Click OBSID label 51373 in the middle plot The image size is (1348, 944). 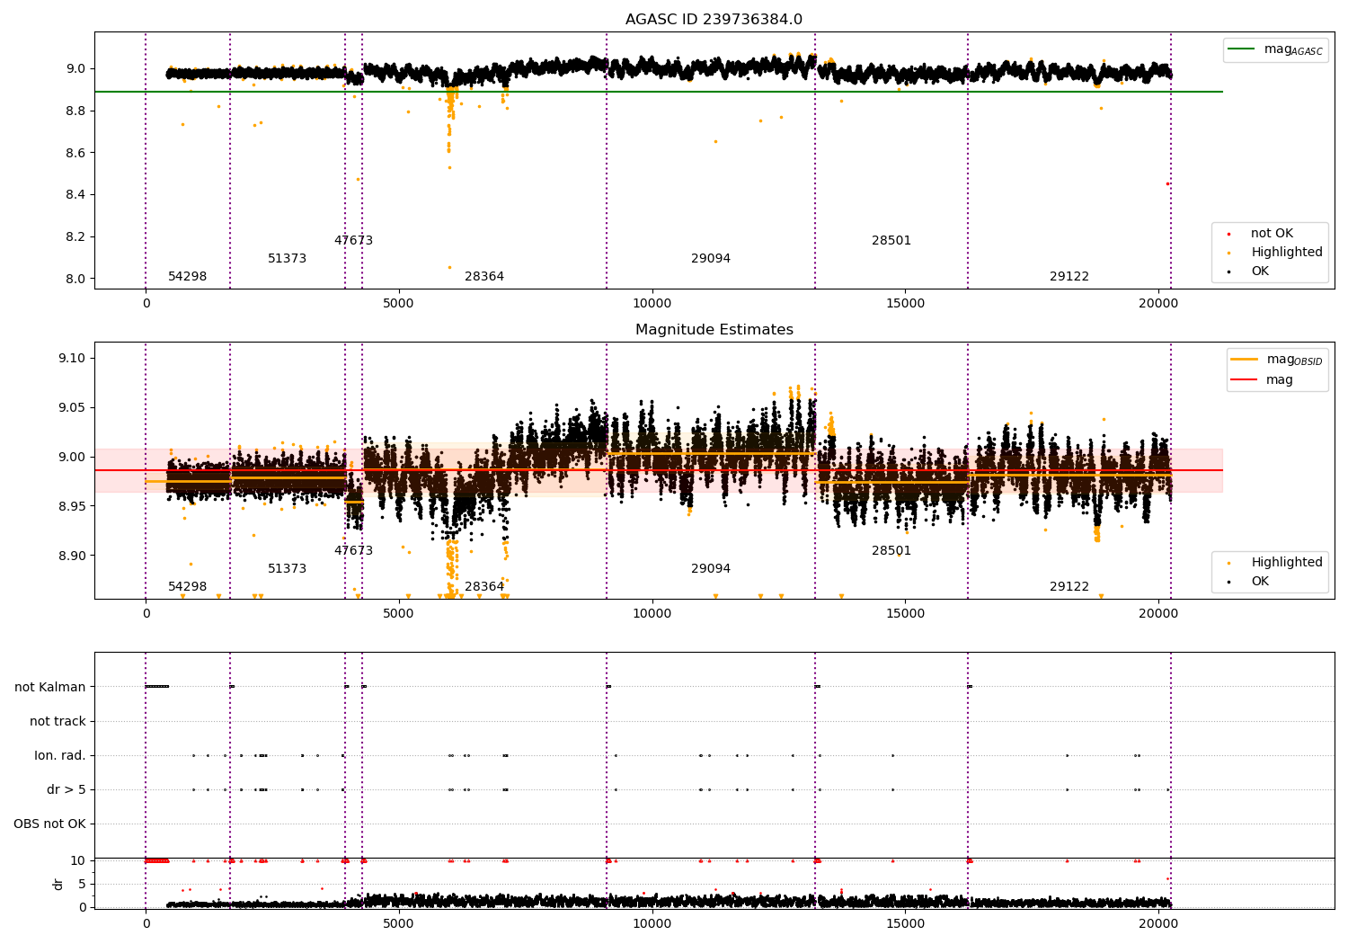pos(287,569)
